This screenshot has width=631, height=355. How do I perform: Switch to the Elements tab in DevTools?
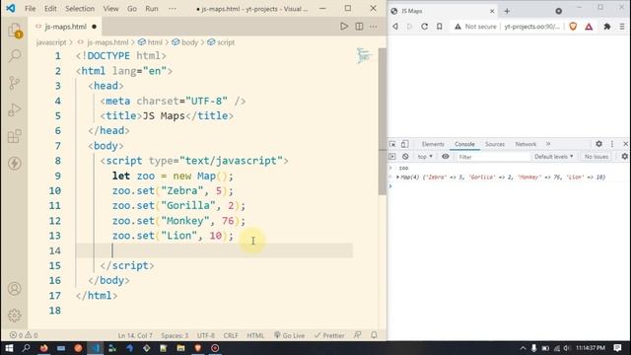point(433,144)
